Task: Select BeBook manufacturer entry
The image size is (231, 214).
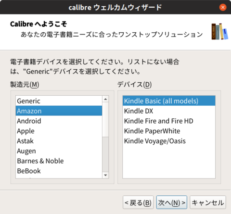Action: tap(59, 171)
